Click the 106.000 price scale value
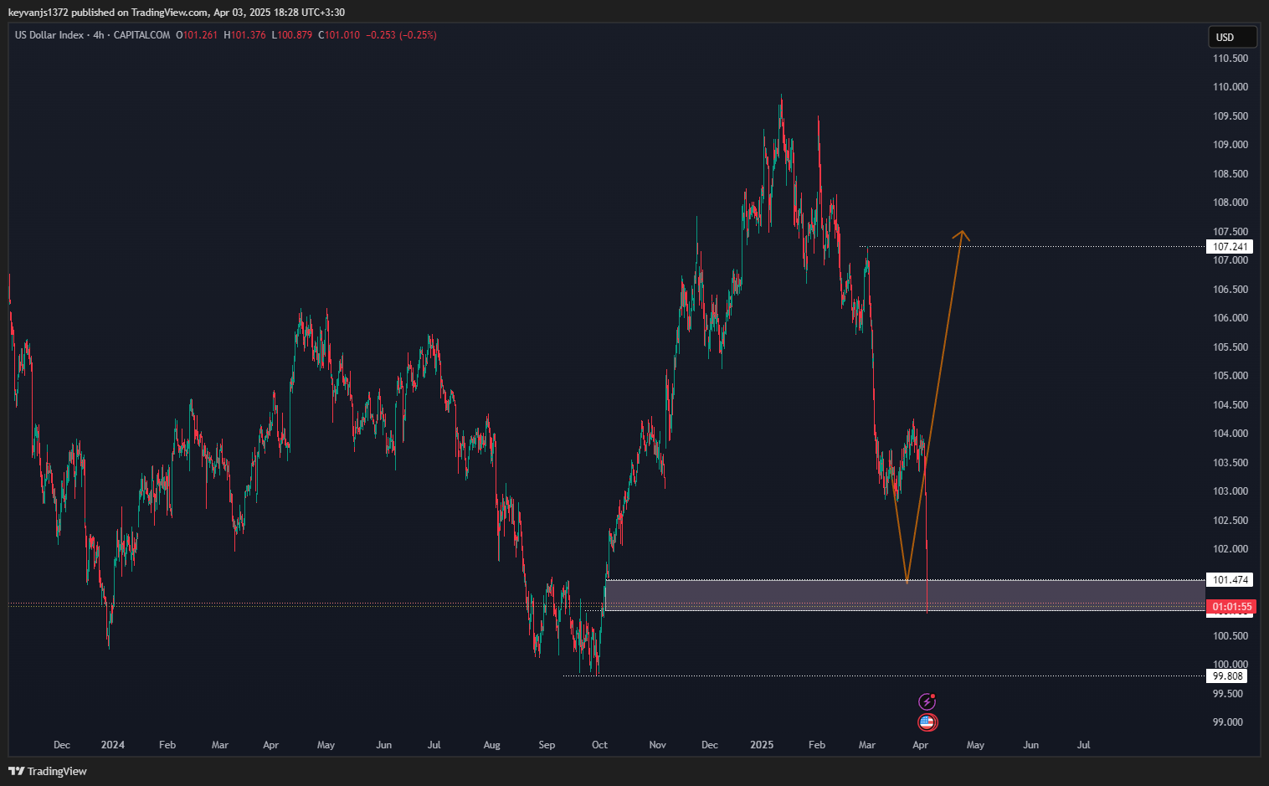Screen dimensions: 1269x786 [x=1230, y=318]
